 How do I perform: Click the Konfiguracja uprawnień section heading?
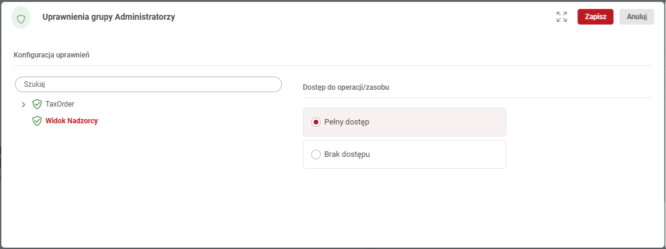pos(51,55)
